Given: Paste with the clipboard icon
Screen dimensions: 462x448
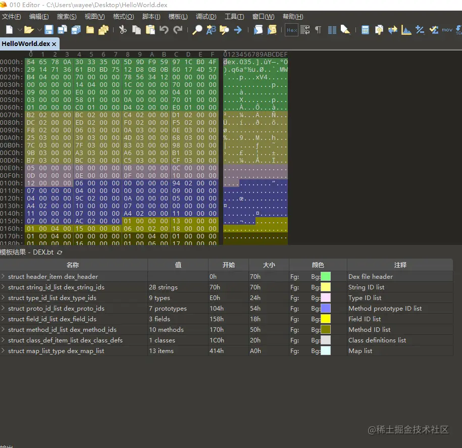Looking at the screenshot, I should 150,30.
